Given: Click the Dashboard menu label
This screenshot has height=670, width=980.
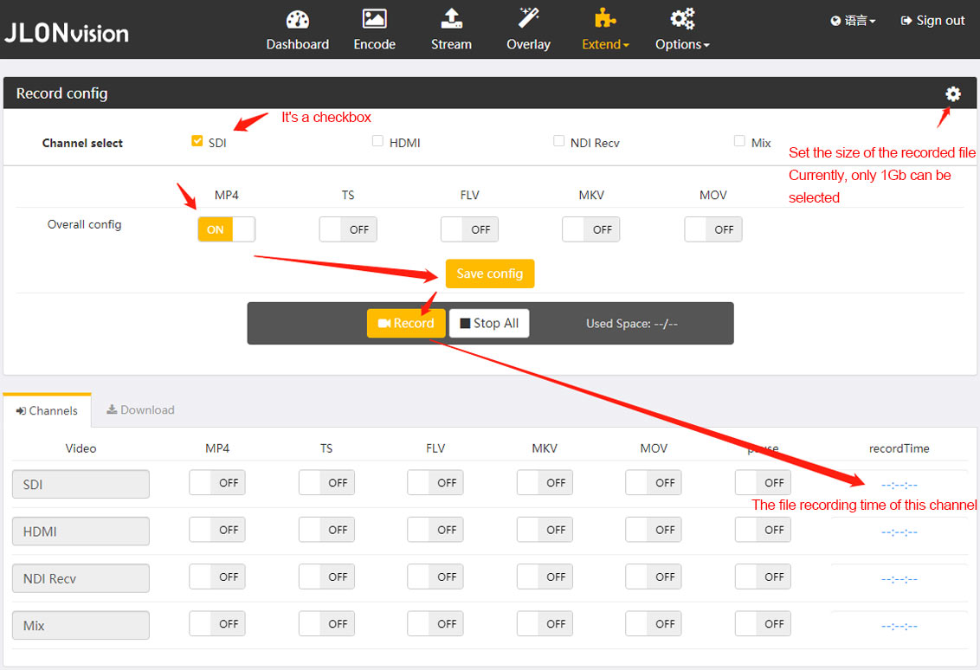Looking at the screenshot, I should point(298,44).
